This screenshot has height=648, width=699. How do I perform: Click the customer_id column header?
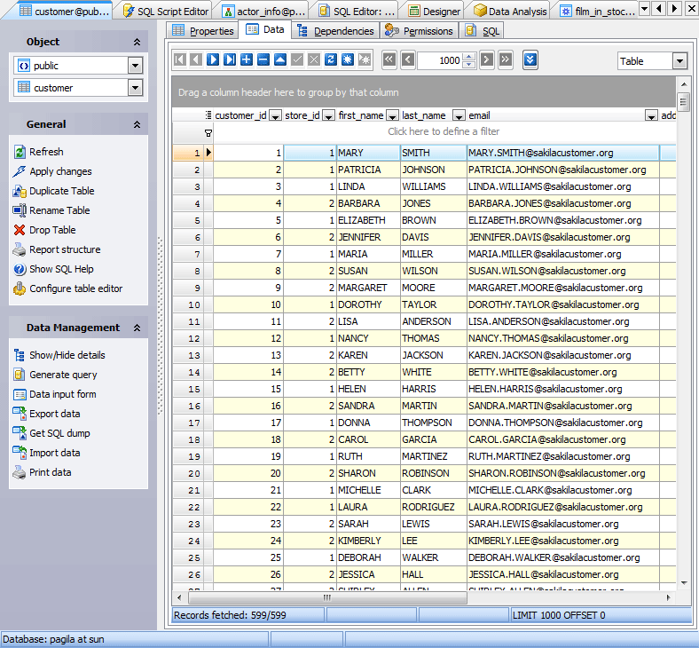240,116
